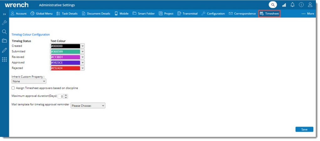Open the apps grid icon in sidebar
The height and width of the screenshot is (141, 320).
[4, 59]
